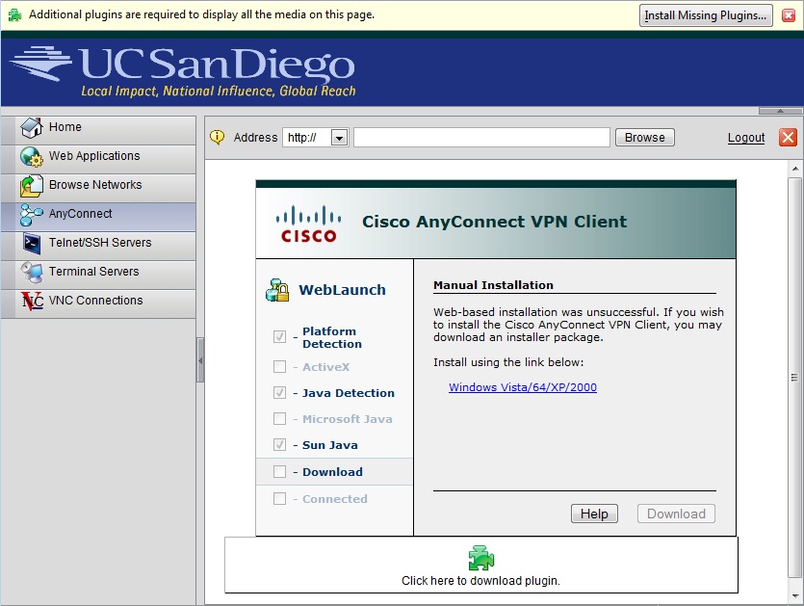Click 'Click here to download plugin' text
This screenshot has width=804, height=606.
tap(481, 580)
